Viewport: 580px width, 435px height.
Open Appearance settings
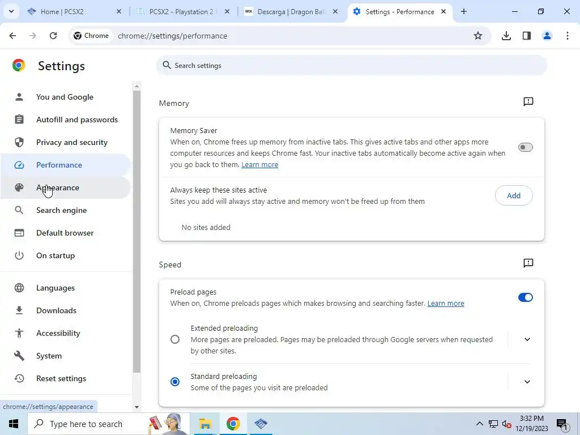point(65,187)
